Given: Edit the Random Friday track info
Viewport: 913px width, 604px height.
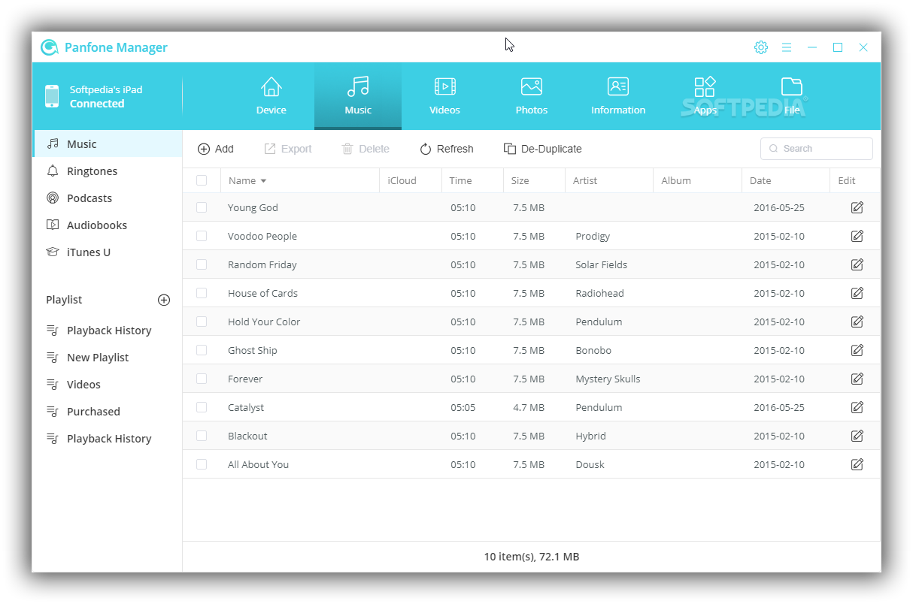Looking at the screenshot, I should pyautogui.click(x=857, y=264).
